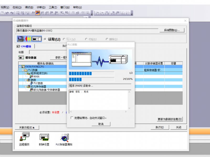Click the highlighted toolbar icon in main toolbar
The width and height of the screenshot is (210, 157).
(x=38, y=13)
